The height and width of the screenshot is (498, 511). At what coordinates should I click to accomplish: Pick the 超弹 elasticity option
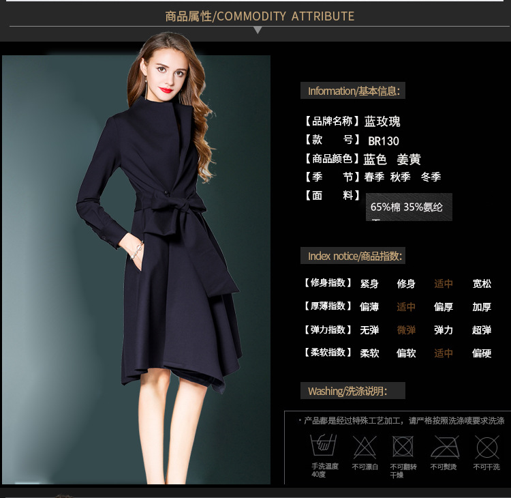point(482,330)
